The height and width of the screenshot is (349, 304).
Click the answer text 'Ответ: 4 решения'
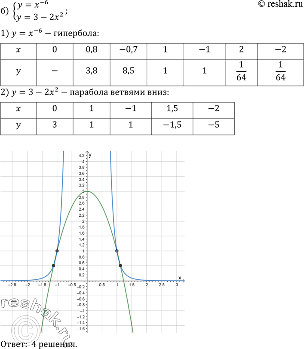[39, 344]
